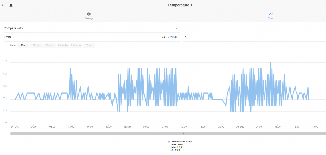This screenshot has height=155, width=326.
Task: Switch to the Settings tab
Action: point(89,16)
